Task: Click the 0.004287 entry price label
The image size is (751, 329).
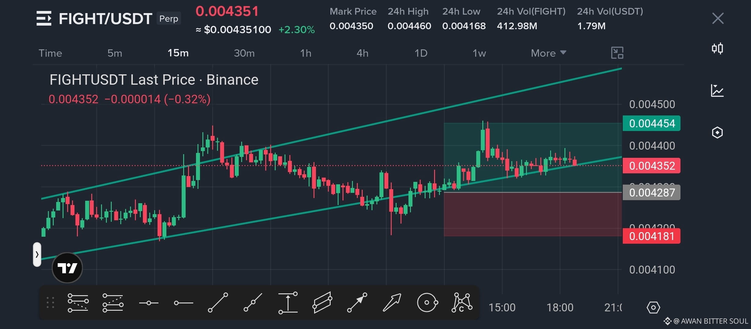Action: pyautogui.click(x=651, y=193)
